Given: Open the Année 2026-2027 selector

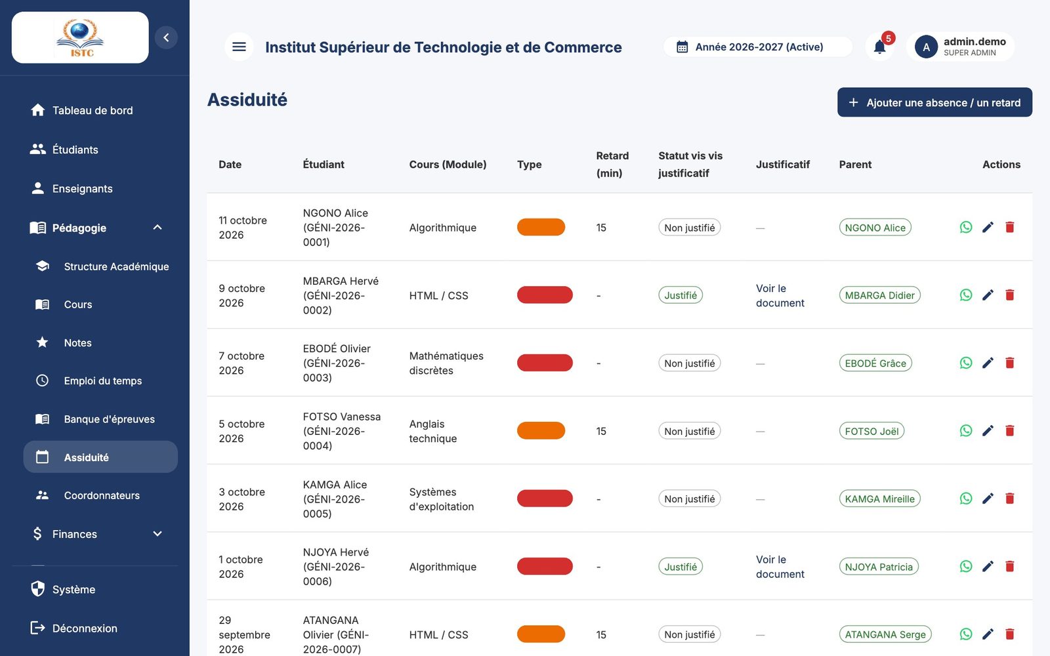Looking at the screenshot, I should tap(758, 47).
